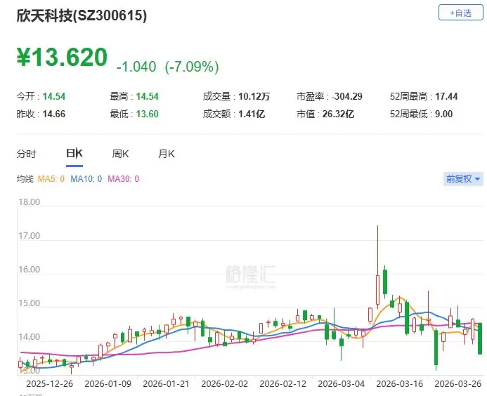The image size is (487, 396).
Task: Expand the 前复权 adjustment dropdown
Action: coord(463,178)
